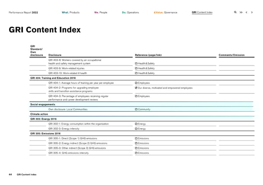The image size is (263, 185).
Task: Select the GRI Content Index tab
Action: tap(202, 12)
